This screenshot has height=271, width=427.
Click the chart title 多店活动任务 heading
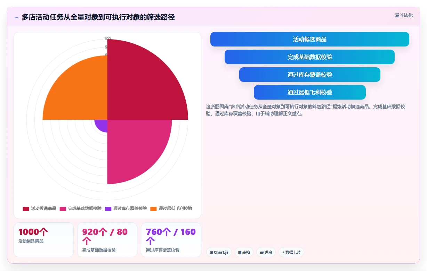[x=98, y=17]
